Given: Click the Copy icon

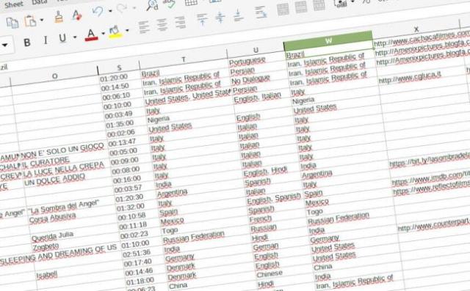Looking at the screenshot, I should tap(12, 23).
